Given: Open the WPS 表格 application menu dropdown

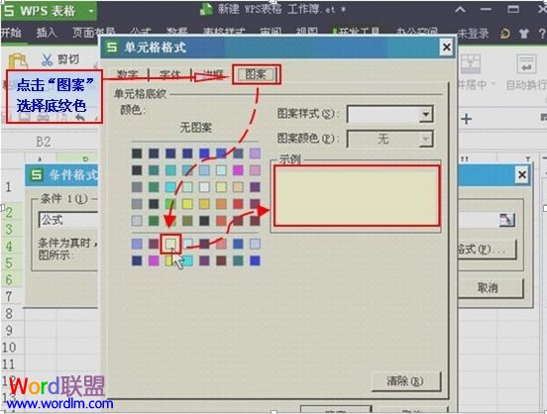Looking at the screenshot, I should click(x=91, y=11).
